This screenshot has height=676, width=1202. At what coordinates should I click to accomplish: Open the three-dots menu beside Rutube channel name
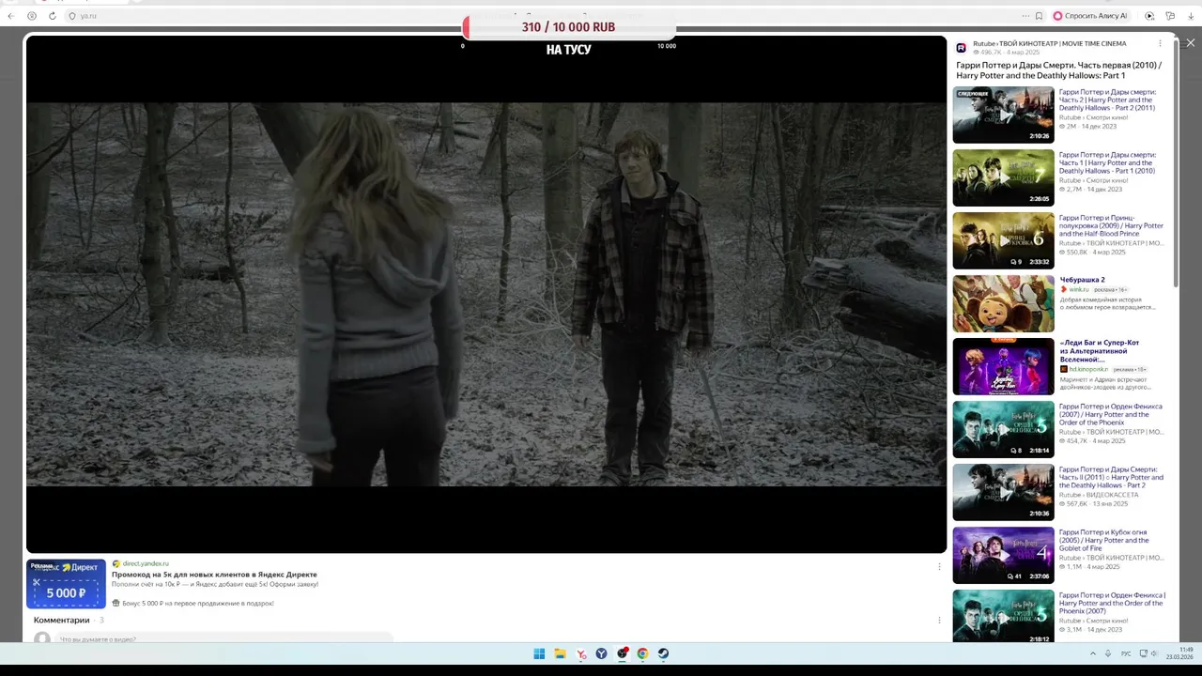(x=1160, y=43)
